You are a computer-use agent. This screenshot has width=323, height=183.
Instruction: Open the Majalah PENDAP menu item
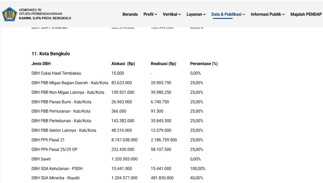tap(306, 14)
